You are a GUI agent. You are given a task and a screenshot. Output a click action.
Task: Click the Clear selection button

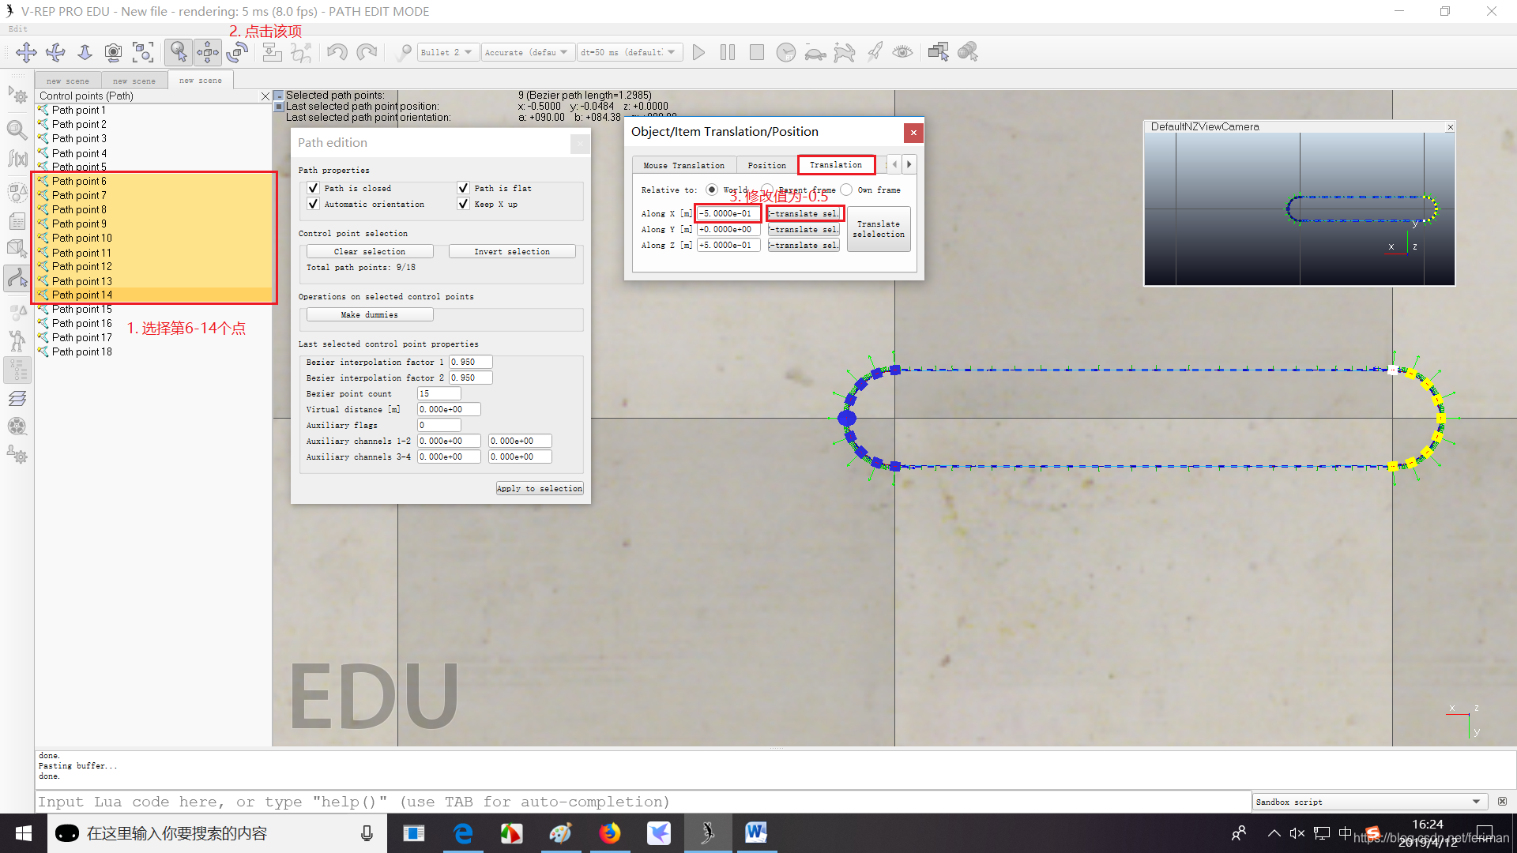coord(369,251)
